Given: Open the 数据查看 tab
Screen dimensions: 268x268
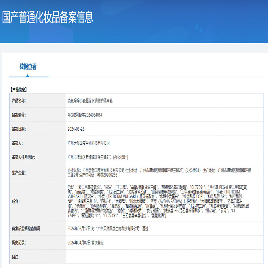Looking at the screenshot, I should [x=28, y=67].
